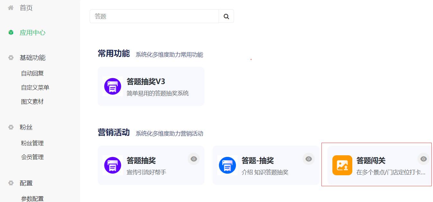Screen dimensions: 433x202
Task: Click the text 宣传引流好帮手
Action: tap(146, 172)
